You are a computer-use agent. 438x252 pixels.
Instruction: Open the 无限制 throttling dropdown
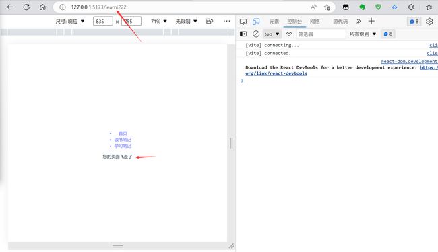pos(186,21)
